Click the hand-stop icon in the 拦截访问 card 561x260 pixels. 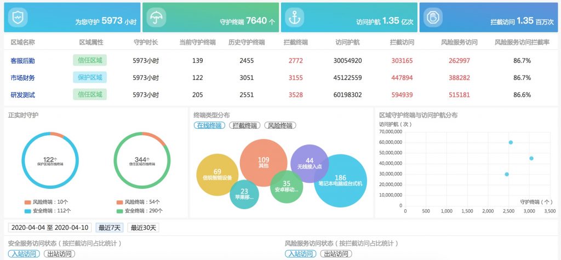point(433,17)
